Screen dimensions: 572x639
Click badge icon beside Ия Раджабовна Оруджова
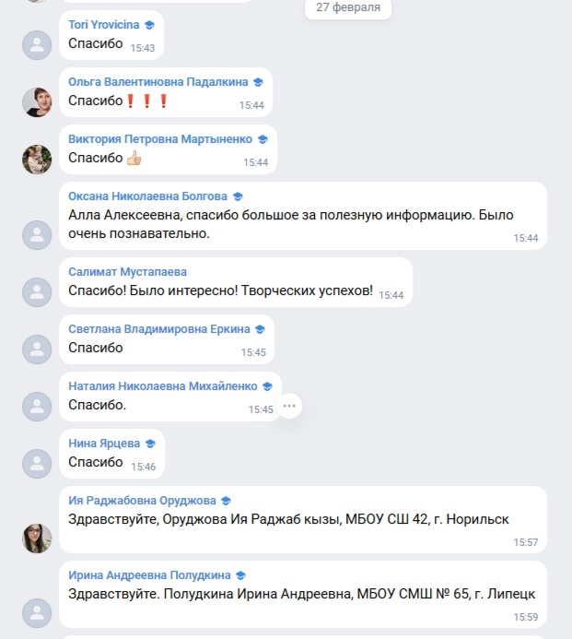click(226, 501)
